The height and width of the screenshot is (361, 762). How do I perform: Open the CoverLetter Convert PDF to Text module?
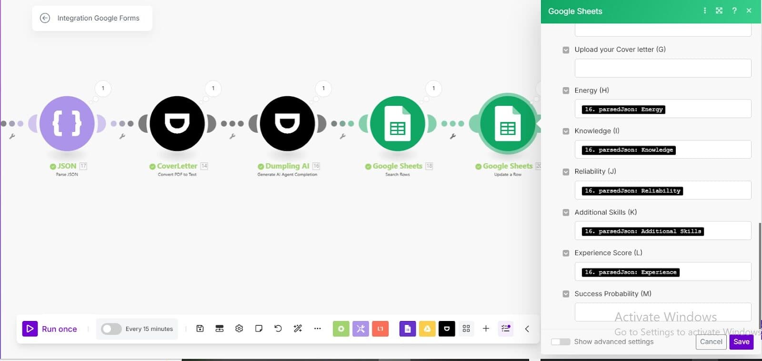click(x=177, y=123)
